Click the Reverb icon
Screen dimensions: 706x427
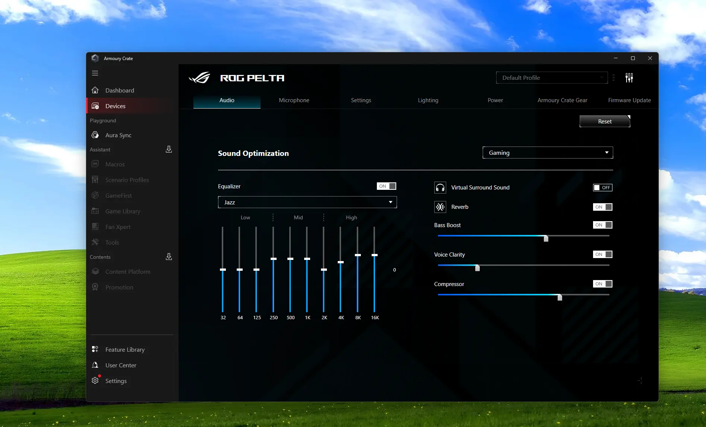click(440, 207)
